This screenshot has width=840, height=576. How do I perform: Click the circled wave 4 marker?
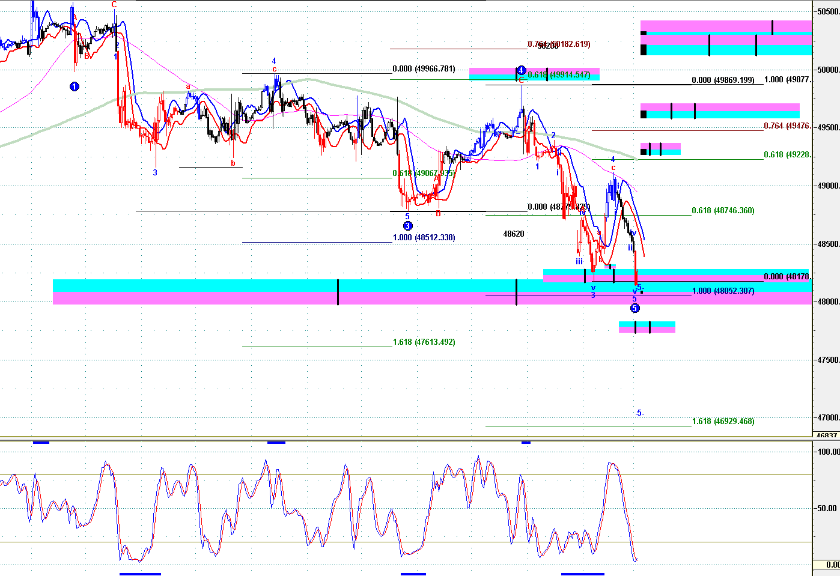[522, 70]
